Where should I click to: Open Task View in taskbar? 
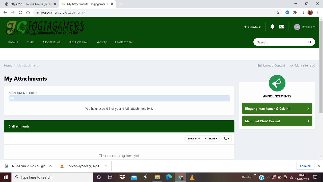tap(110, 177)
